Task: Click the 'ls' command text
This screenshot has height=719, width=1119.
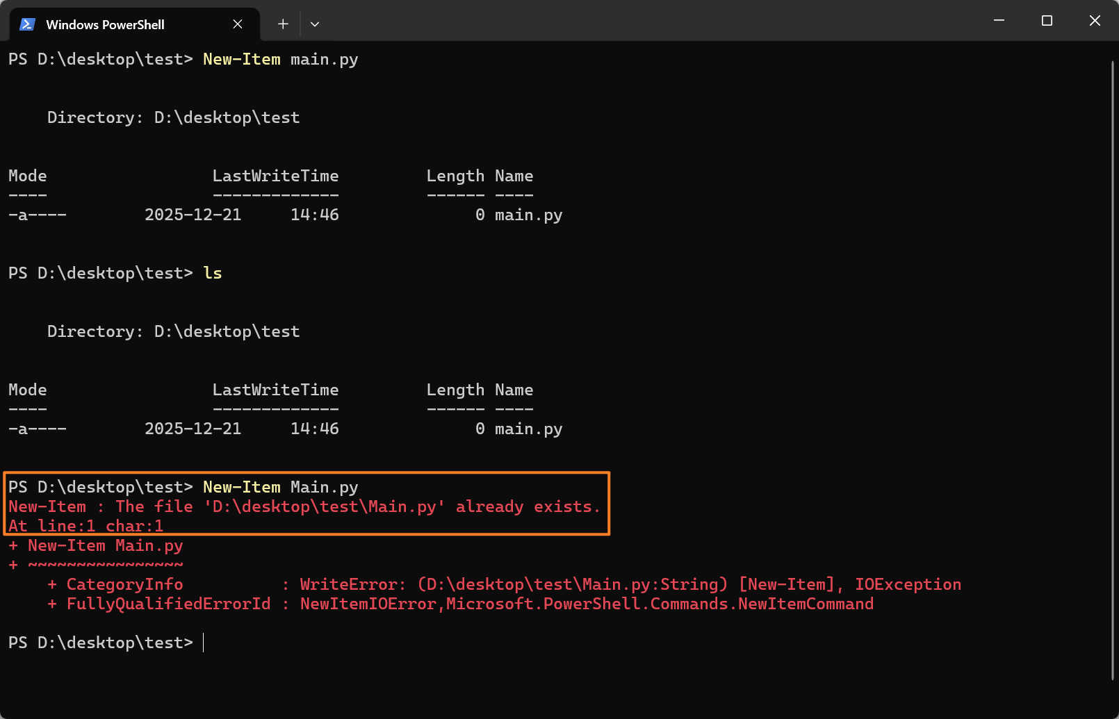Action: (x=213, y=274)
